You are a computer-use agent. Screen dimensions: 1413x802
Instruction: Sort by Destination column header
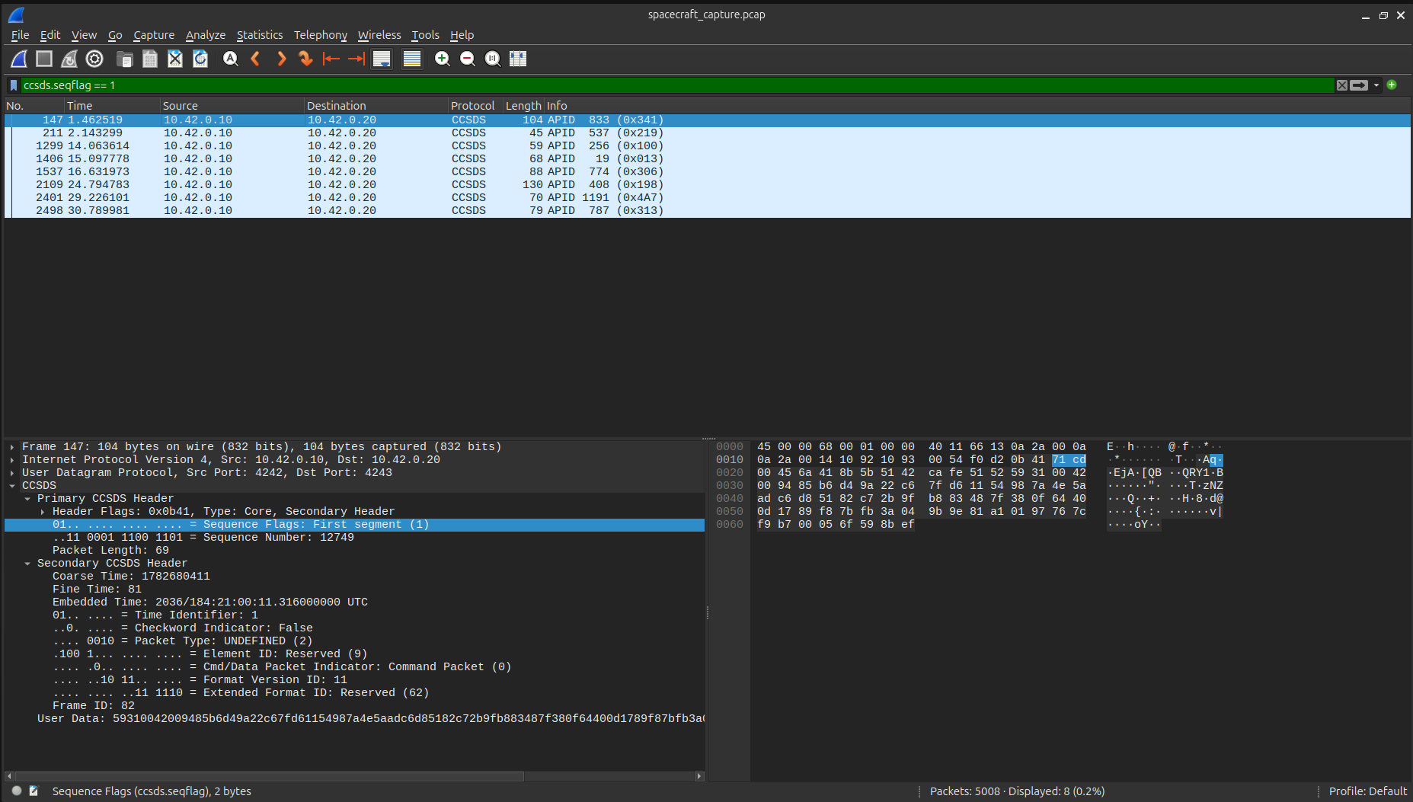click(x=376, y=106)
